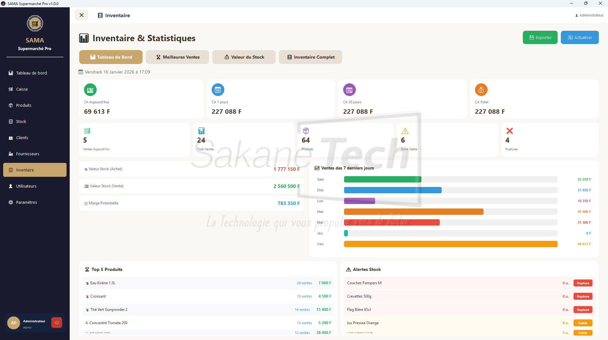
Task: Click the Stock Faible warning triangle icon
Action: click(405, 131)
